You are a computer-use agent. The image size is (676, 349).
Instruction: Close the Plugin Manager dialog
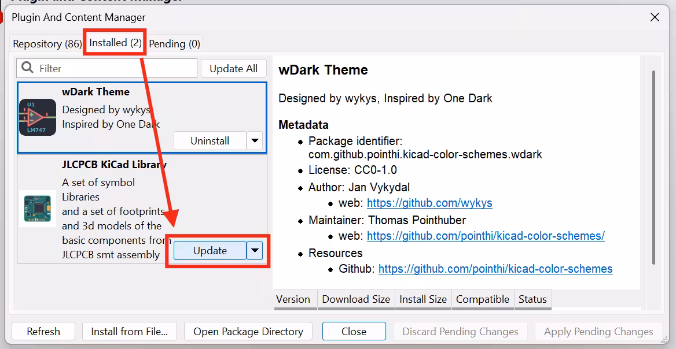click(354, 331)
